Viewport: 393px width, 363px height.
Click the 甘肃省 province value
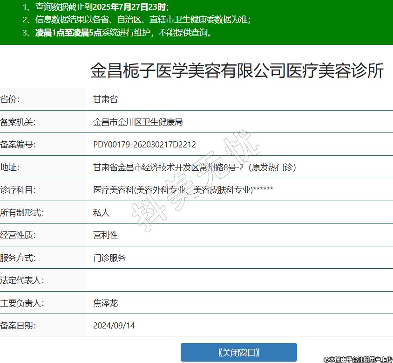[105, 99]
